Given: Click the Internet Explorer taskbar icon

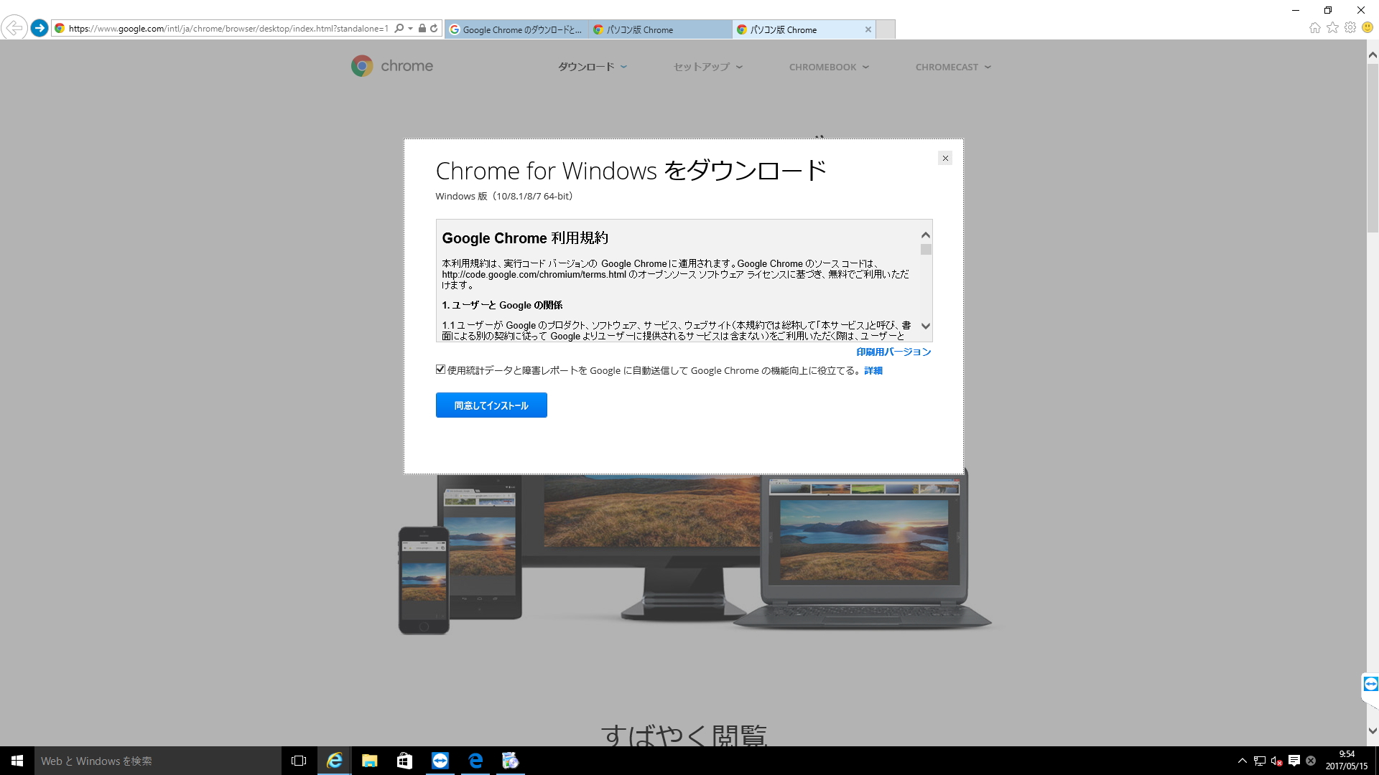Looking at the screenshot, I should pos(334,761).
